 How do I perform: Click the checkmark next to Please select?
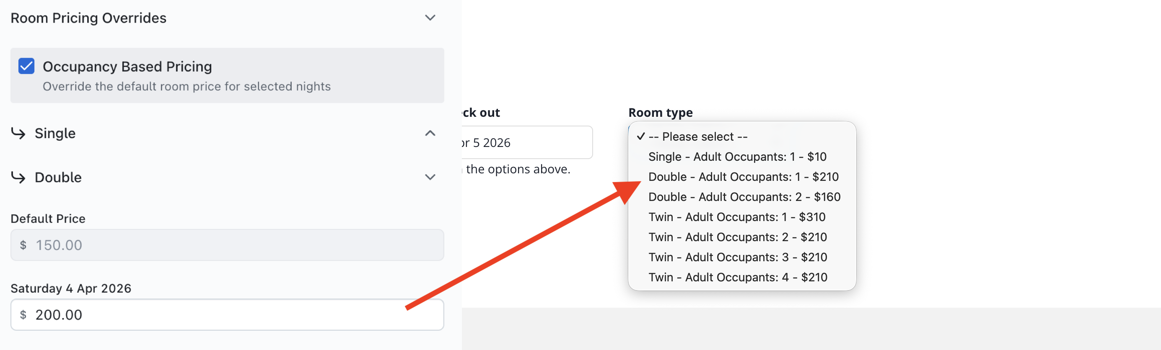click(640, 136)
